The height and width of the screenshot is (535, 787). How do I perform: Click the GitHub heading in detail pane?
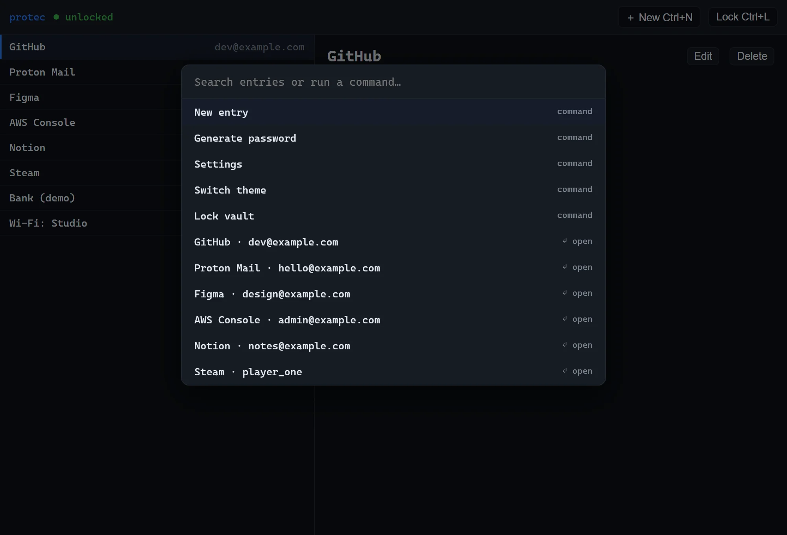[354, 56]
